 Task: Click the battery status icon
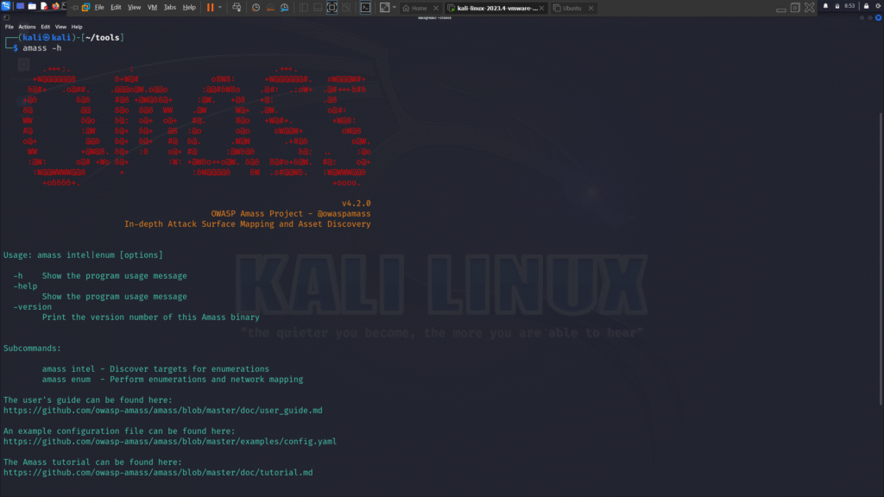coord(837,6)
